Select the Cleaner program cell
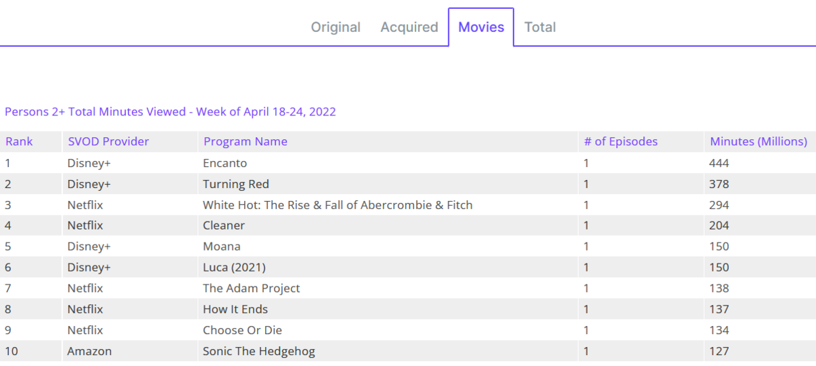Viewport: 816px width, 366px height. pyautogui.click(x=223, y=225)
